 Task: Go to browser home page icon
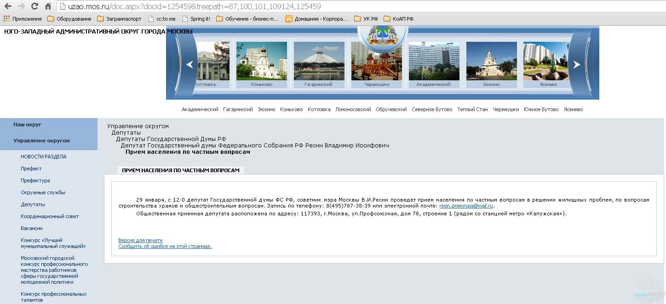(48, 6)
